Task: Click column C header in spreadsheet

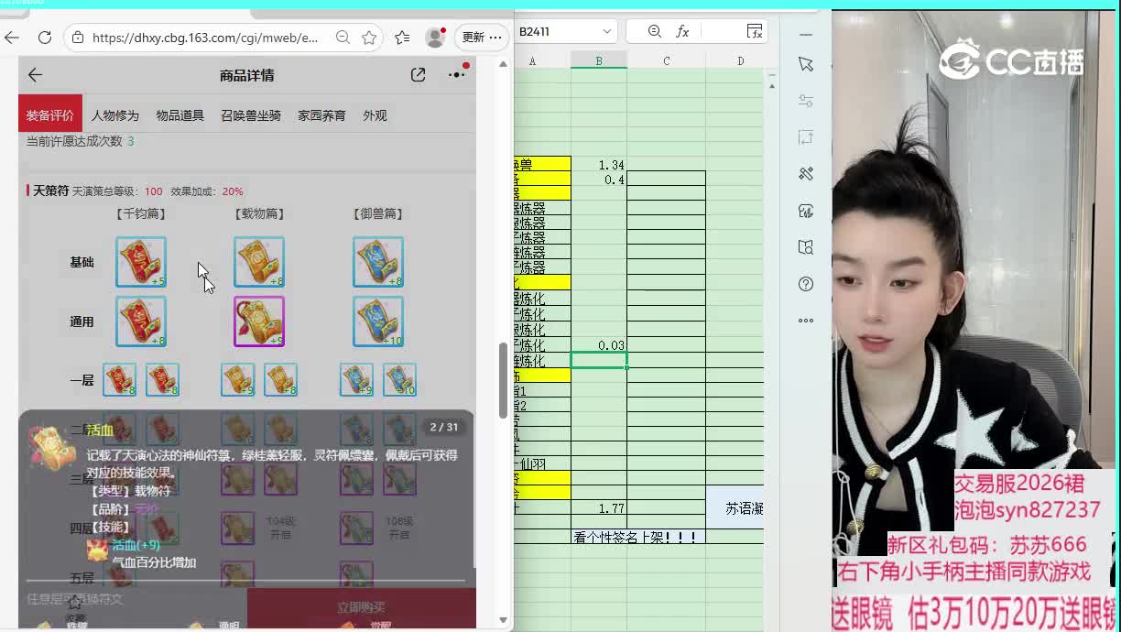Action: point(666,60)
